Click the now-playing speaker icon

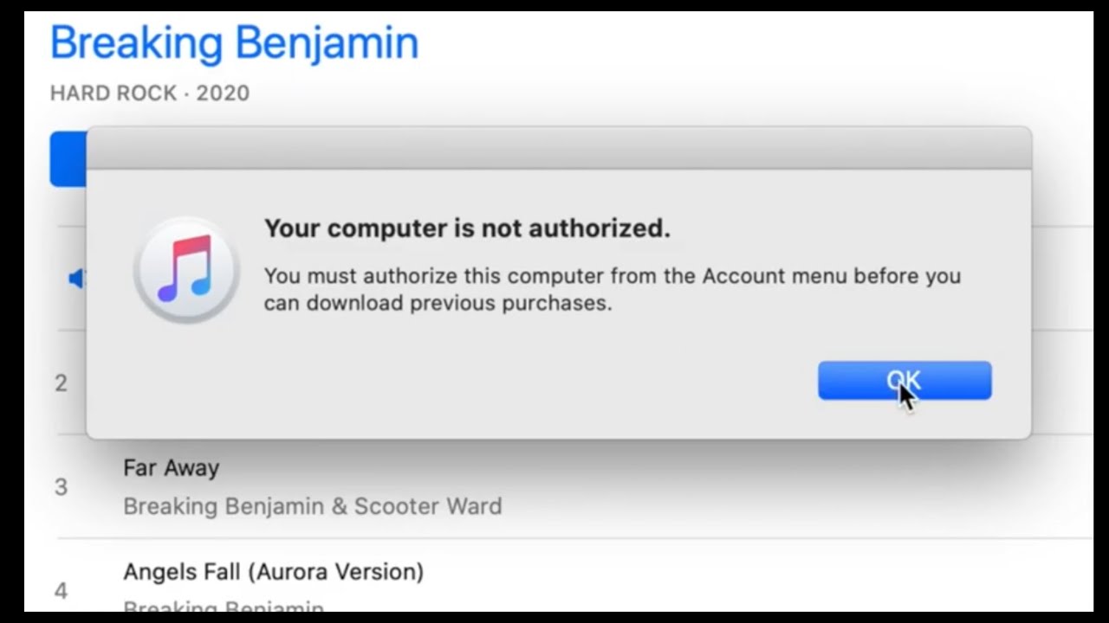point(76,278)
